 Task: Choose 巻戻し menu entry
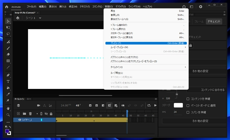click(x=146, y=15)
